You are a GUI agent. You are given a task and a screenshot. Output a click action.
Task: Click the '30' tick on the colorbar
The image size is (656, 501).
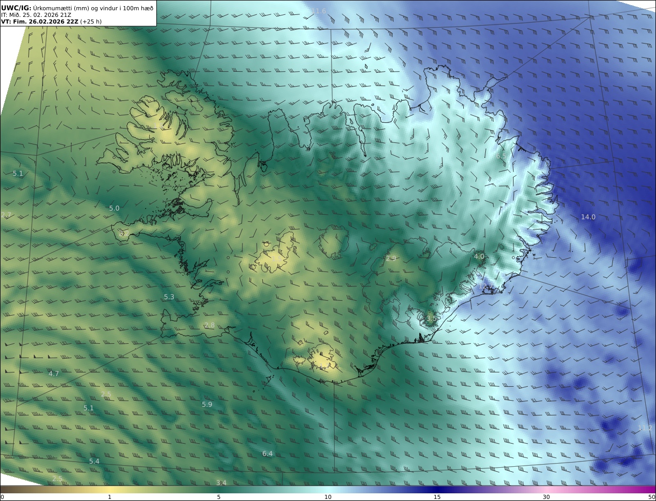click(546, 497)
